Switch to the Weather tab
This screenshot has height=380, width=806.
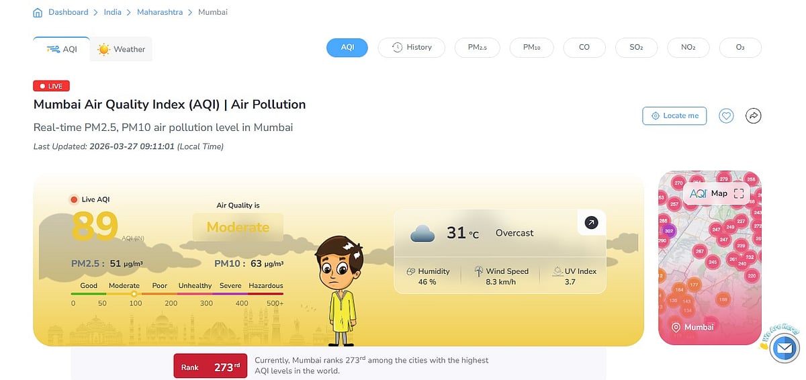click(122, 49)
